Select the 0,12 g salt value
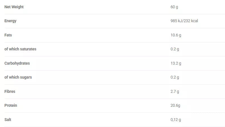 click(x=176, y=120)
